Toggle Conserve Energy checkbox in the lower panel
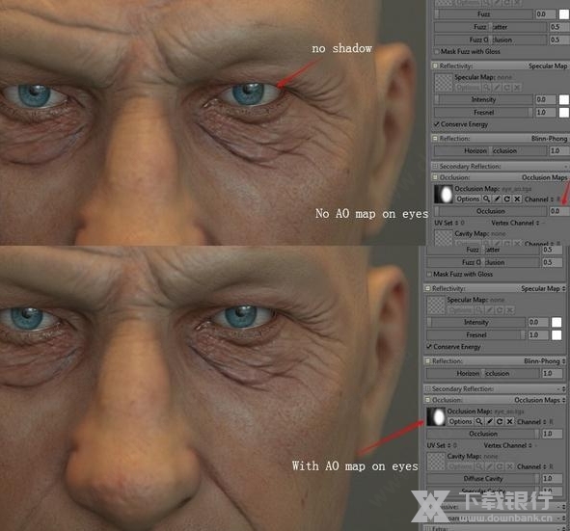Screen dimensions: 570x531 (429, 347)
